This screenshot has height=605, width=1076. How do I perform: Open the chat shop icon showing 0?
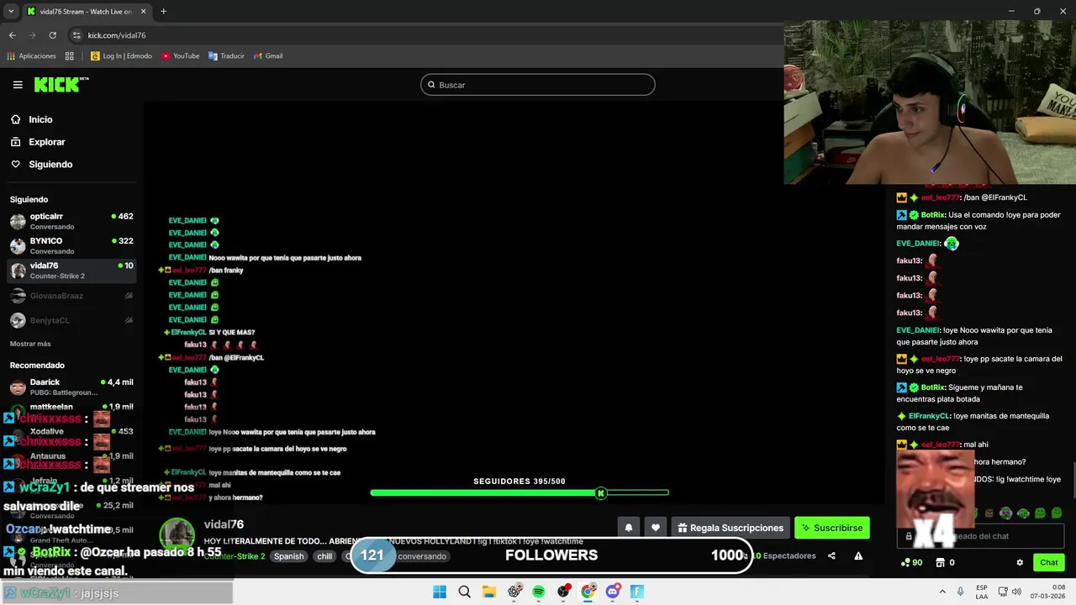[x=945, y=563]
